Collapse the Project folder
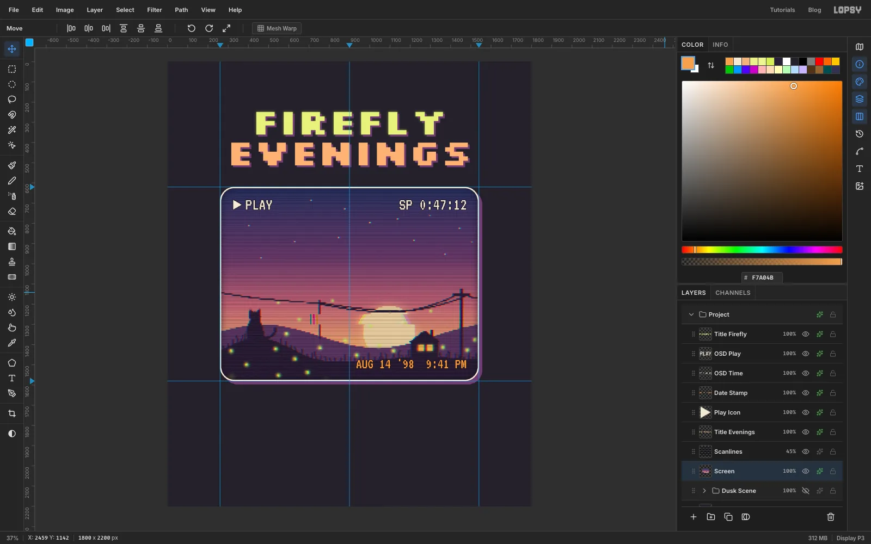 click(x=691, y=314)
